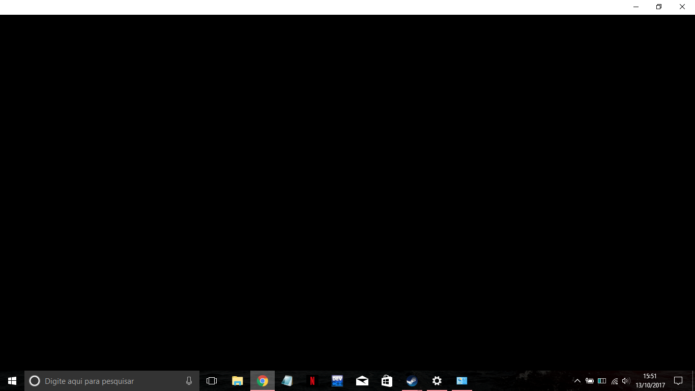Screen dimensions: 695x391
Task: Open Dev-C++ from the taskbar
Action: pyautogui.click(x=337, y=381)
